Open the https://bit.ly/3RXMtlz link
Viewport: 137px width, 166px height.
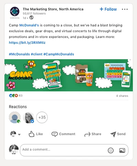(27, 43)
